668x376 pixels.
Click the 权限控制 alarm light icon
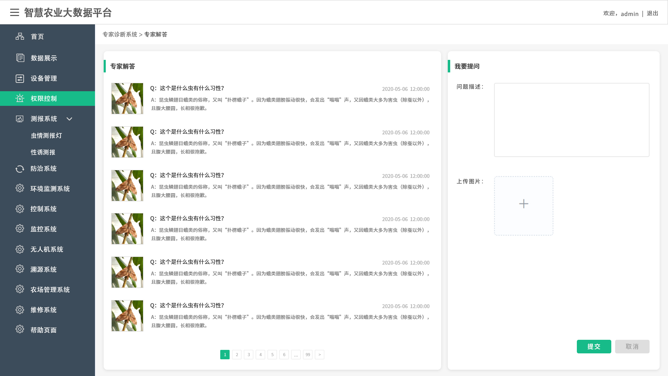click(20, 99)
